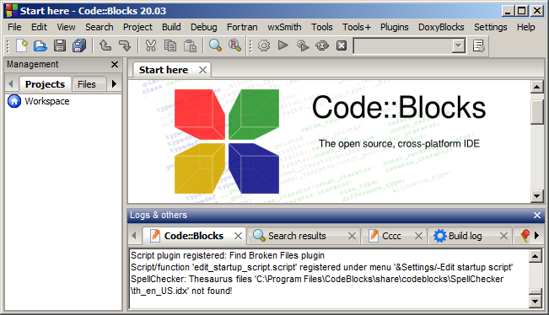The height and width of the screenshot is (315, 549).
Task: Click the Find magnifier icon
Action: (215, 45)
